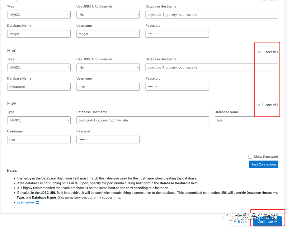Viewport: 287px width, 229px height.
Task: Click the Hive section heading
Action: tap(12, 51)
